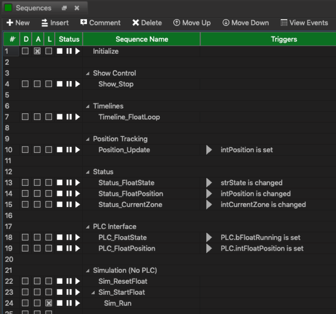Check the L checkbox for Show_Stop
Image resolution: width=336 pixels, height=314 pixels.
tap(48, 84)
